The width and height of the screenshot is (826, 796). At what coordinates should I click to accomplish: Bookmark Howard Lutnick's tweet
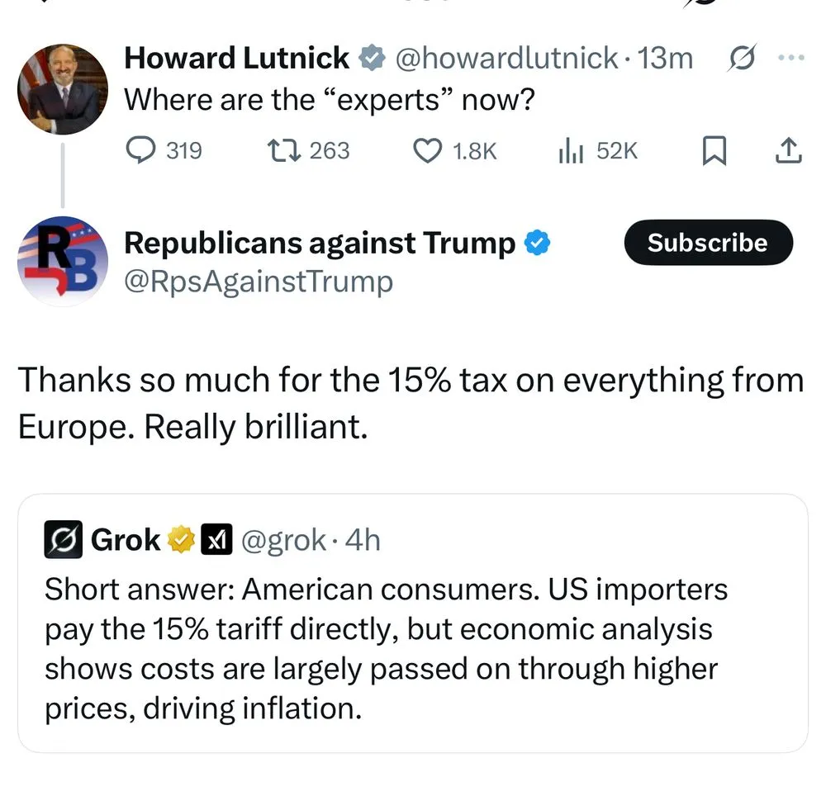pyautogui.click(x=713, y=150)
